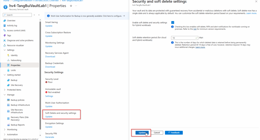The height and width of the screenshot is (140, 260).
Task: Click the Backup cloud icon
Action: point(8,80)
